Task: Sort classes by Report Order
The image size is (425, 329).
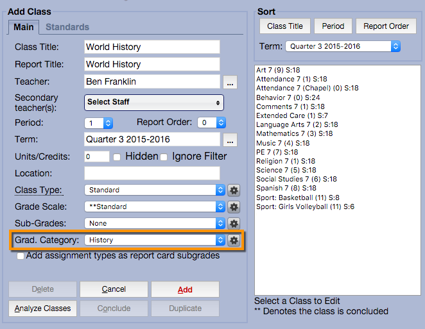Action: coord(385,26)
